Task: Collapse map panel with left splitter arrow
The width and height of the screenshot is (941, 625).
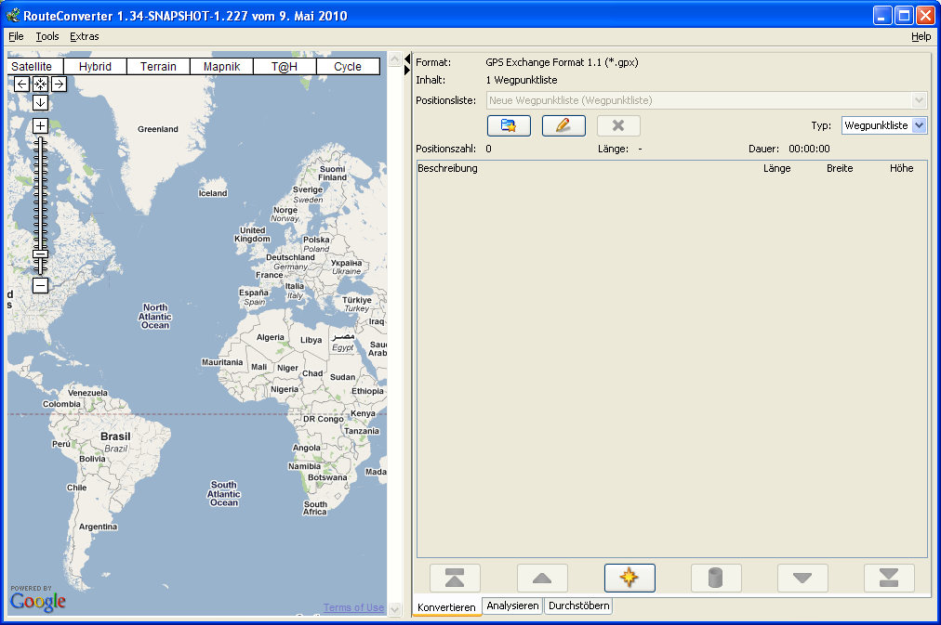Action: coord(407,59)
